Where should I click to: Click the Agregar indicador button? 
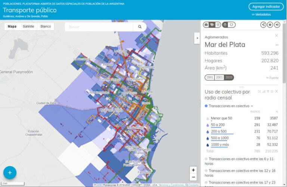[266, 7]
